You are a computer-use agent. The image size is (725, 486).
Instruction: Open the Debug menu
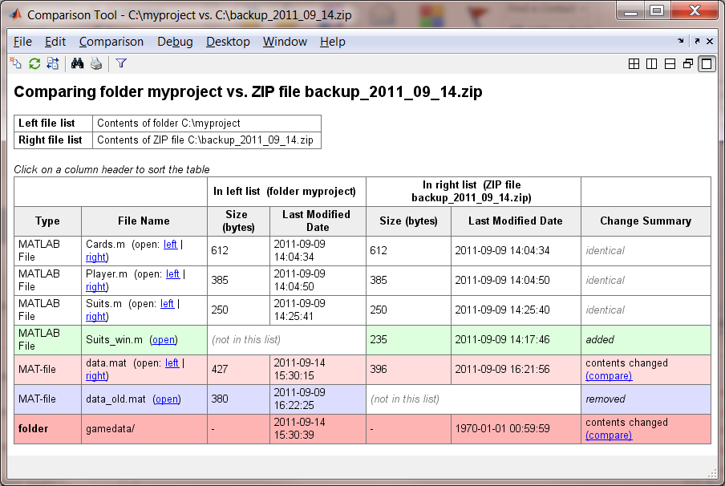(x=175, y=42)
